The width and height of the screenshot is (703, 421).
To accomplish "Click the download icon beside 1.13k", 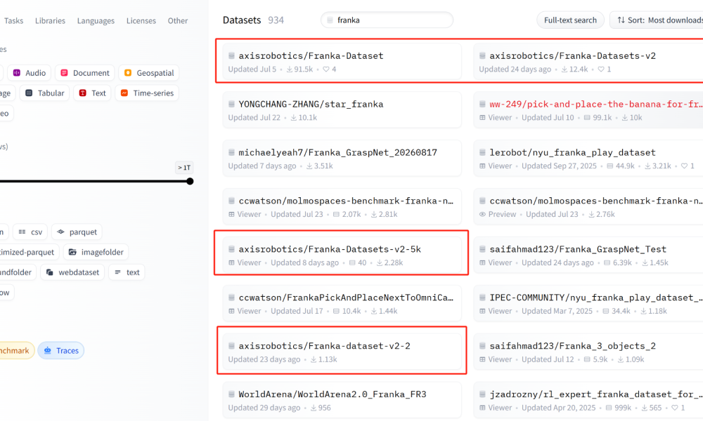I will (x=314, y=359).
